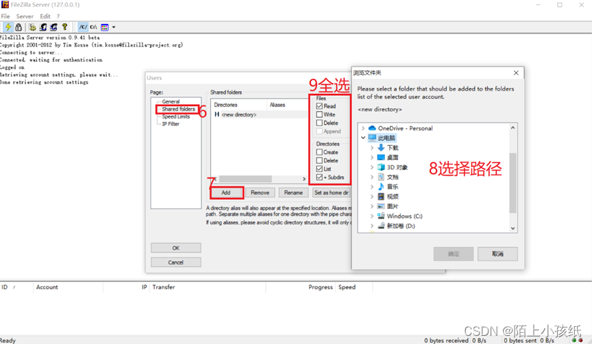
Task: Open the Users editor toolbar icon
Action: click(43, 27)
